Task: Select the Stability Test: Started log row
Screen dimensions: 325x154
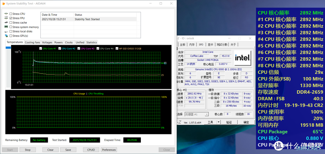Action: click(x=88, y=19)
